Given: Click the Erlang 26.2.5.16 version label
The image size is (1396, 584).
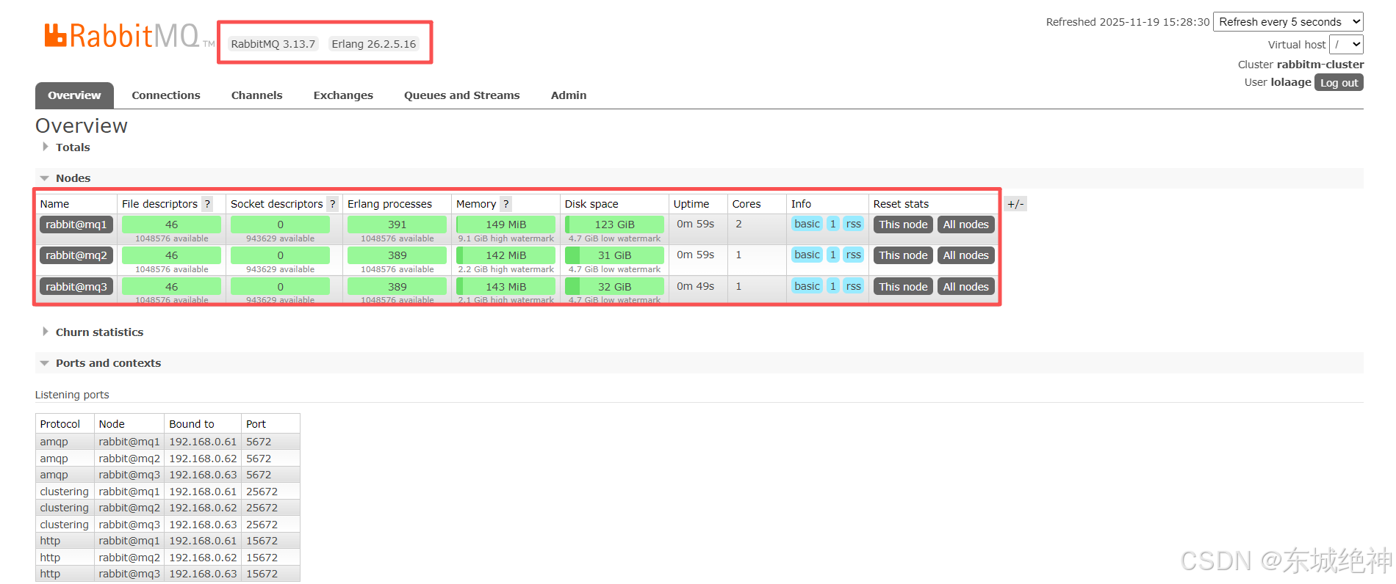Looking at the screenshot, I should (x=373, y=44).
